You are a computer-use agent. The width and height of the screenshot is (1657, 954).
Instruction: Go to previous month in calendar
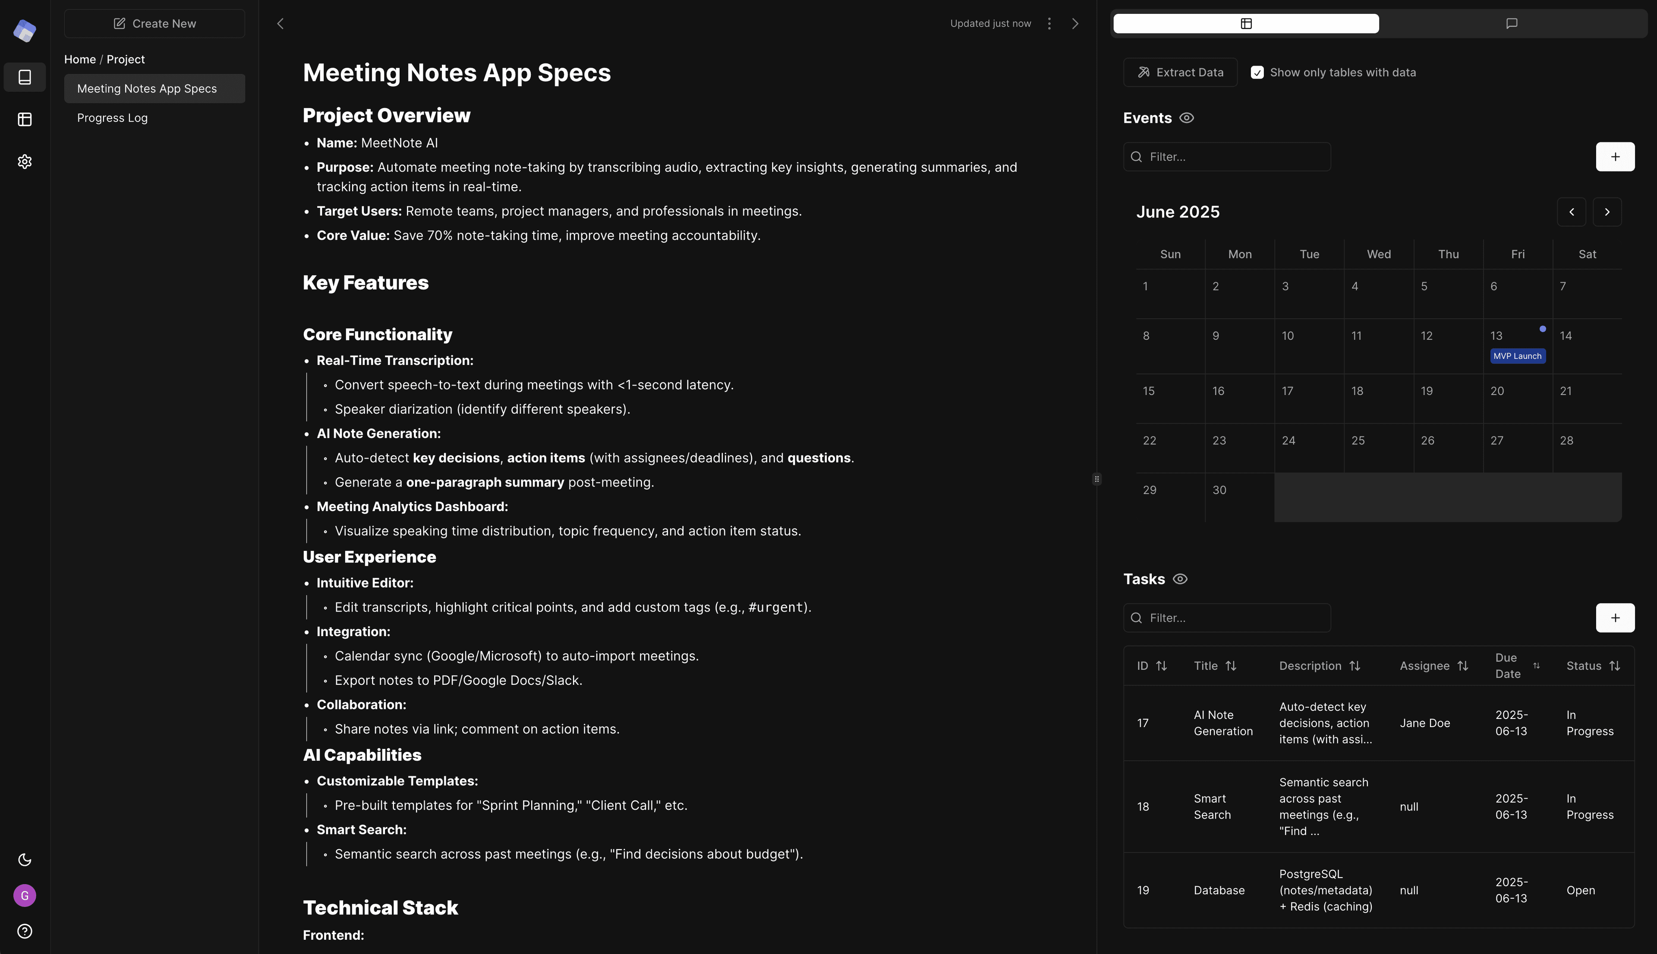click(1571, 212)
